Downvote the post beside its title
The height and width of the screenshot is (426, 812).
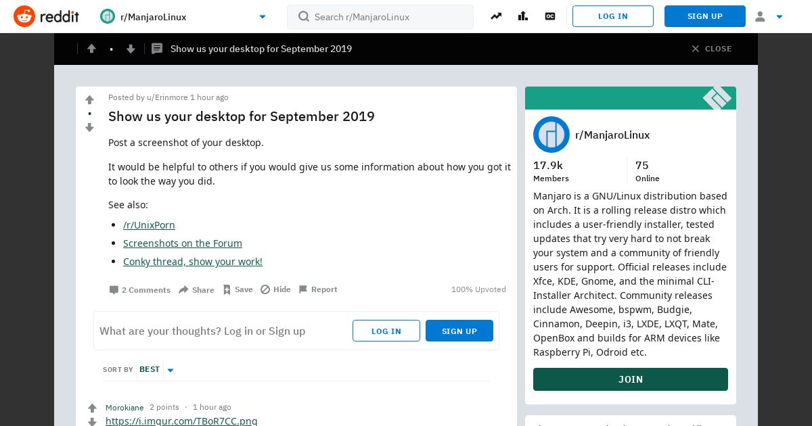[x=89, y=127]
